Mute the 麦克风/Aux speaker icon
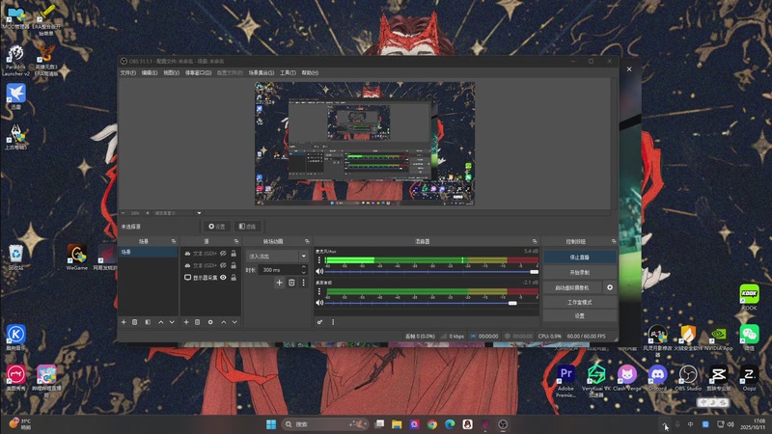The width and height of the screenshot is (772, 434). coord(319,271)
